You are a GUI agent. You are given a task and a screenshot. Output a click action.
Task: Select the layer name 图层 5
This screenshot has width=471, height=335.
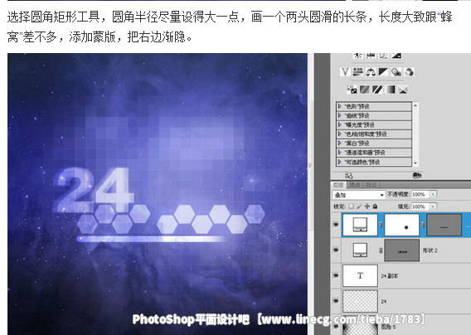[x=388, y=327]
